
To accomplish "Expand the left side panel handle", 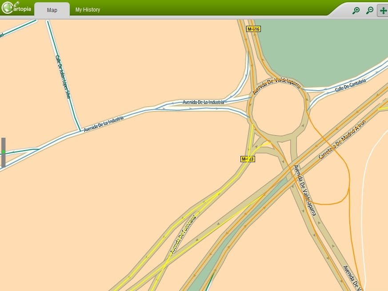I will (x=4, y=152).
